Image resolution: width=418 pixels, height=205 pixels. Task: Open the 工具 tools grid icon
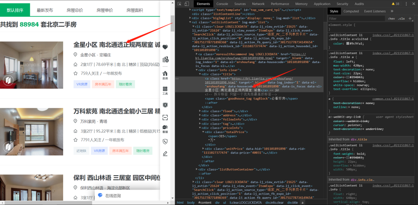(165, 91)
